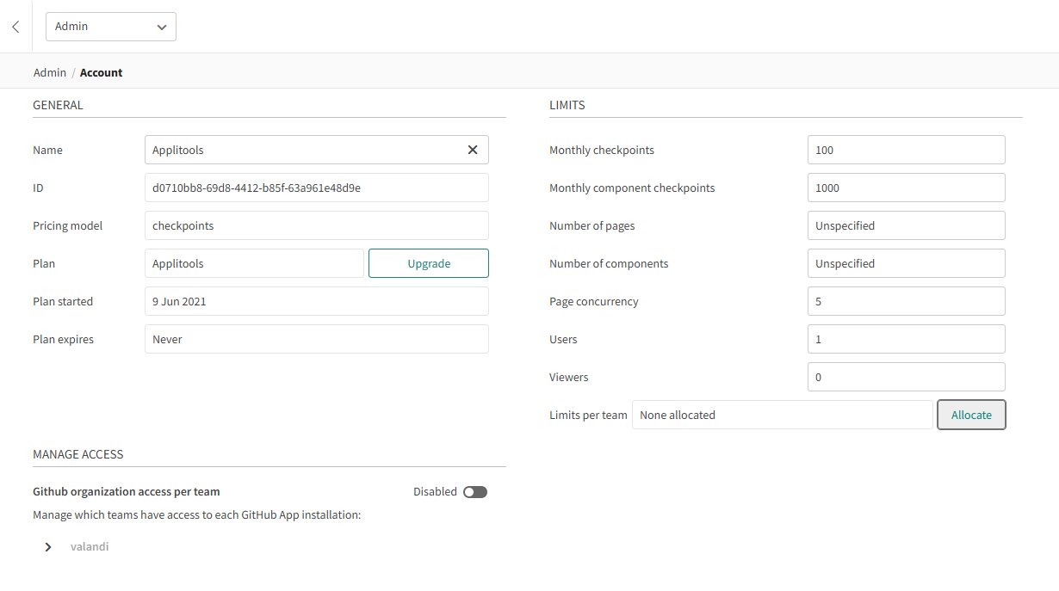
Task: Click the Number of components field
Action: click(907, 263)
